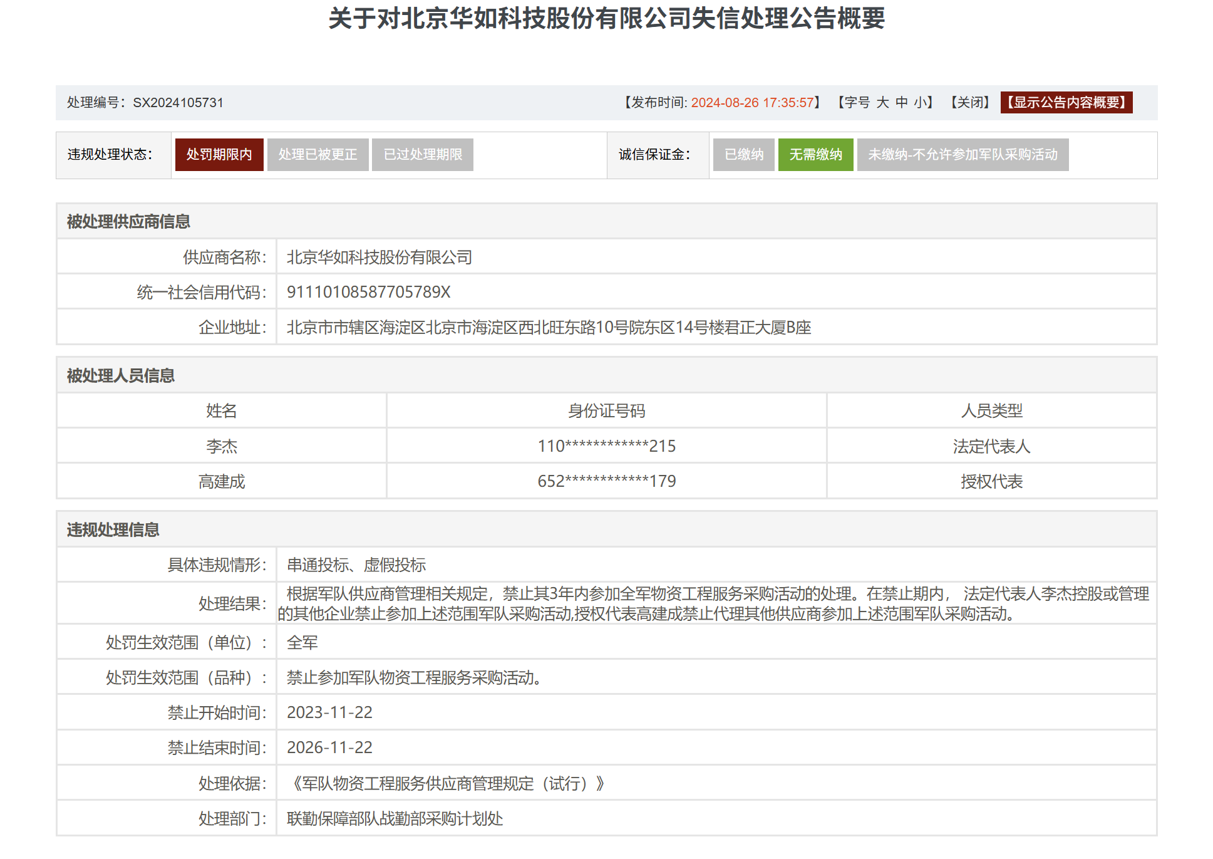Click the 企业地址 label

pyautogui.click(x=232, y=327)
